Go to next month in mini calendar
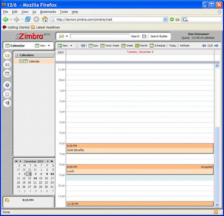The height and width of the screenshot is (216, 224). tap(48, 161)
